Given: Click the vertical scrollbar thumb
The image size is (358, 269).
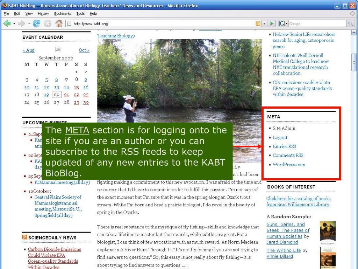Looking at the screenshot, I should pos(354,62).
